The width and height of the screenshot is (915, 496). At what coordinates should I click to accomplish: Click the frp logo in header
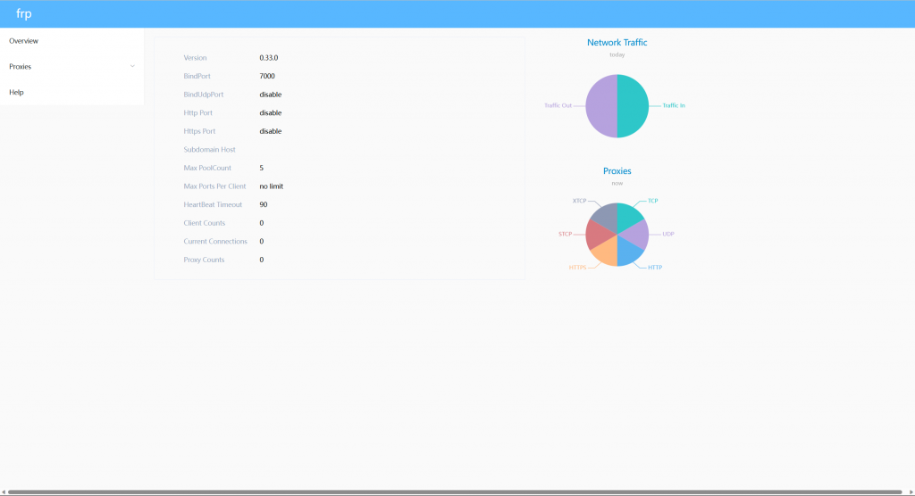coord(24,13)
